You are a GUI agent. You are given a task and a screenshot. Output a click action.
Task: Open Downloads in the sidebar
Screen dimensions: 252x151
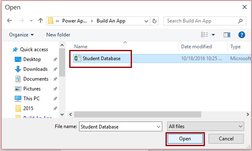click(x=35, y=69)
